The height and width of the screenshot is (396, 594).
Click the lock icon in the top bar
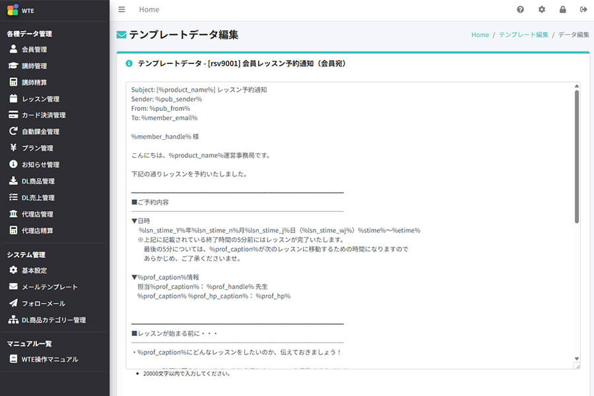click(562, 9)
